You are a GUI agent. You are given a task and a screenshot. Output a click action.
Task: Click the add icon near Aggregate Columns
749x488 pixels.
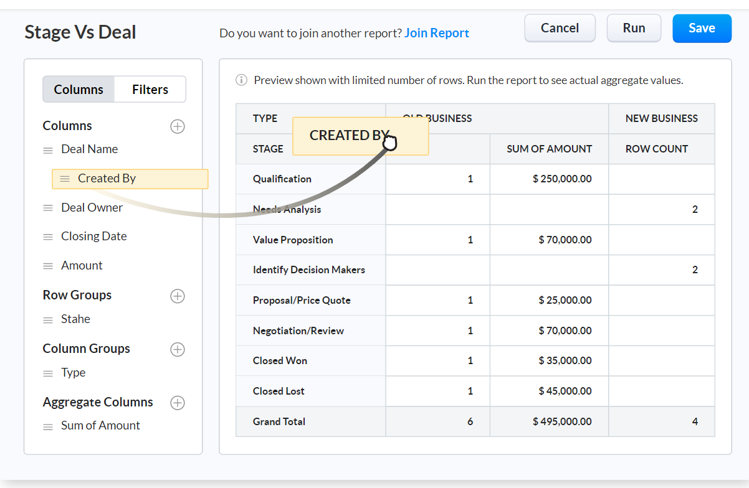(x=178, y=403)
